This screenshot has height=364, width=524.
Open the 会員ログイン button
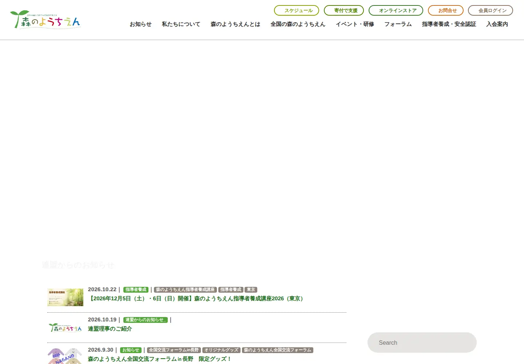click(491, 11)
